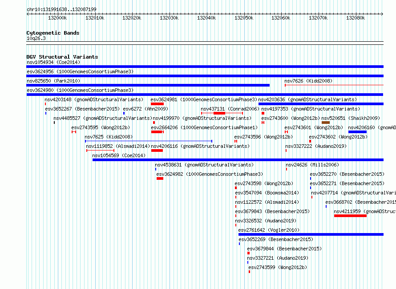This screenshot has height=289, width=396.
Task: Open the esv3668702 variant label
Action: pos(361,202)
